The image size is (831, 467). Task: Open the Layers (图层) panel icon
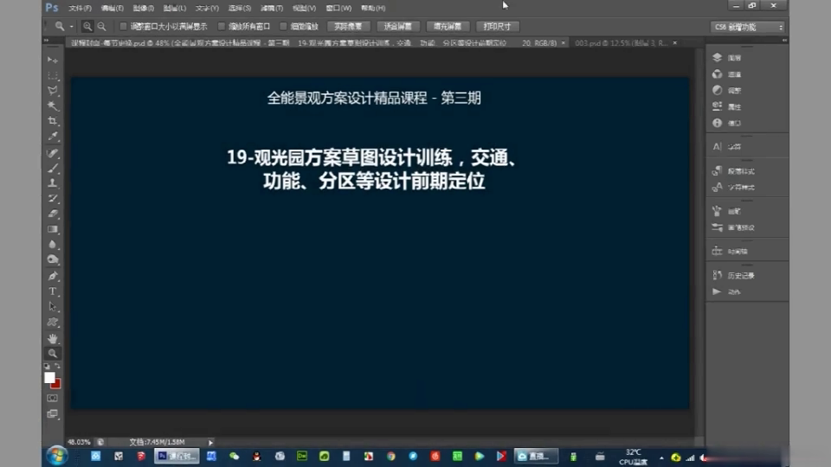click(718, 57)
